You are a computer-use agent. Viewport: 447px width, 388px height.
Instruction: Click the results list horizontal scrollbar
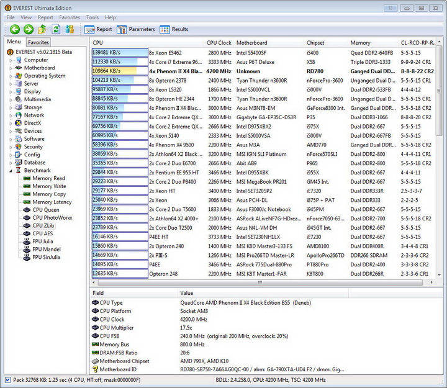(260, 282)
